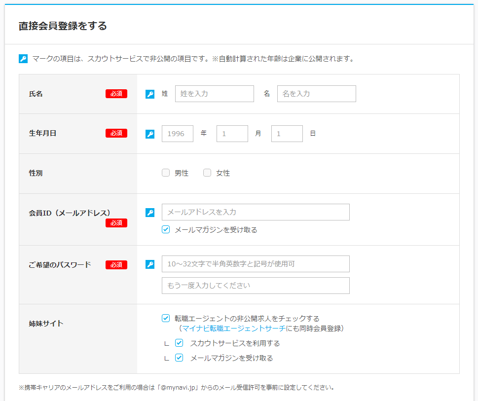Click the key icon beside the password field
The image size is (478, 401).
point(150,264)
